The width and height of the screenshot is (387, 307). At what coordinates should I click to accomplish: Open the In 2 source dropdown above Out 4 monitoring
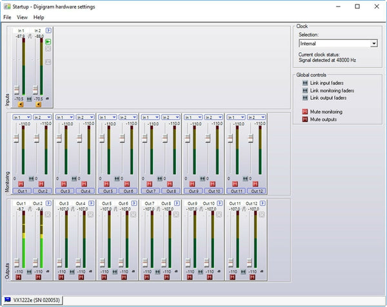pyautogui.click(x=84, y=117)
